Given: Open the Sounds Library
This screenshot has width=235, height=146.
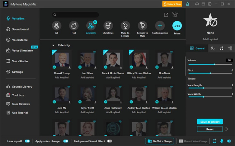Looking at the screenshot, I should coord(19,87).
